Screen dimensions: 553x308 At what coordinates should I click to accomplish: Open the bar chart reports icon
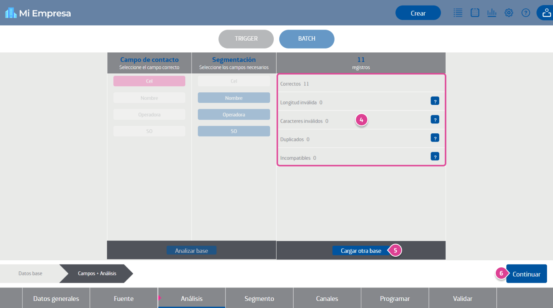(x=492, y=13)
